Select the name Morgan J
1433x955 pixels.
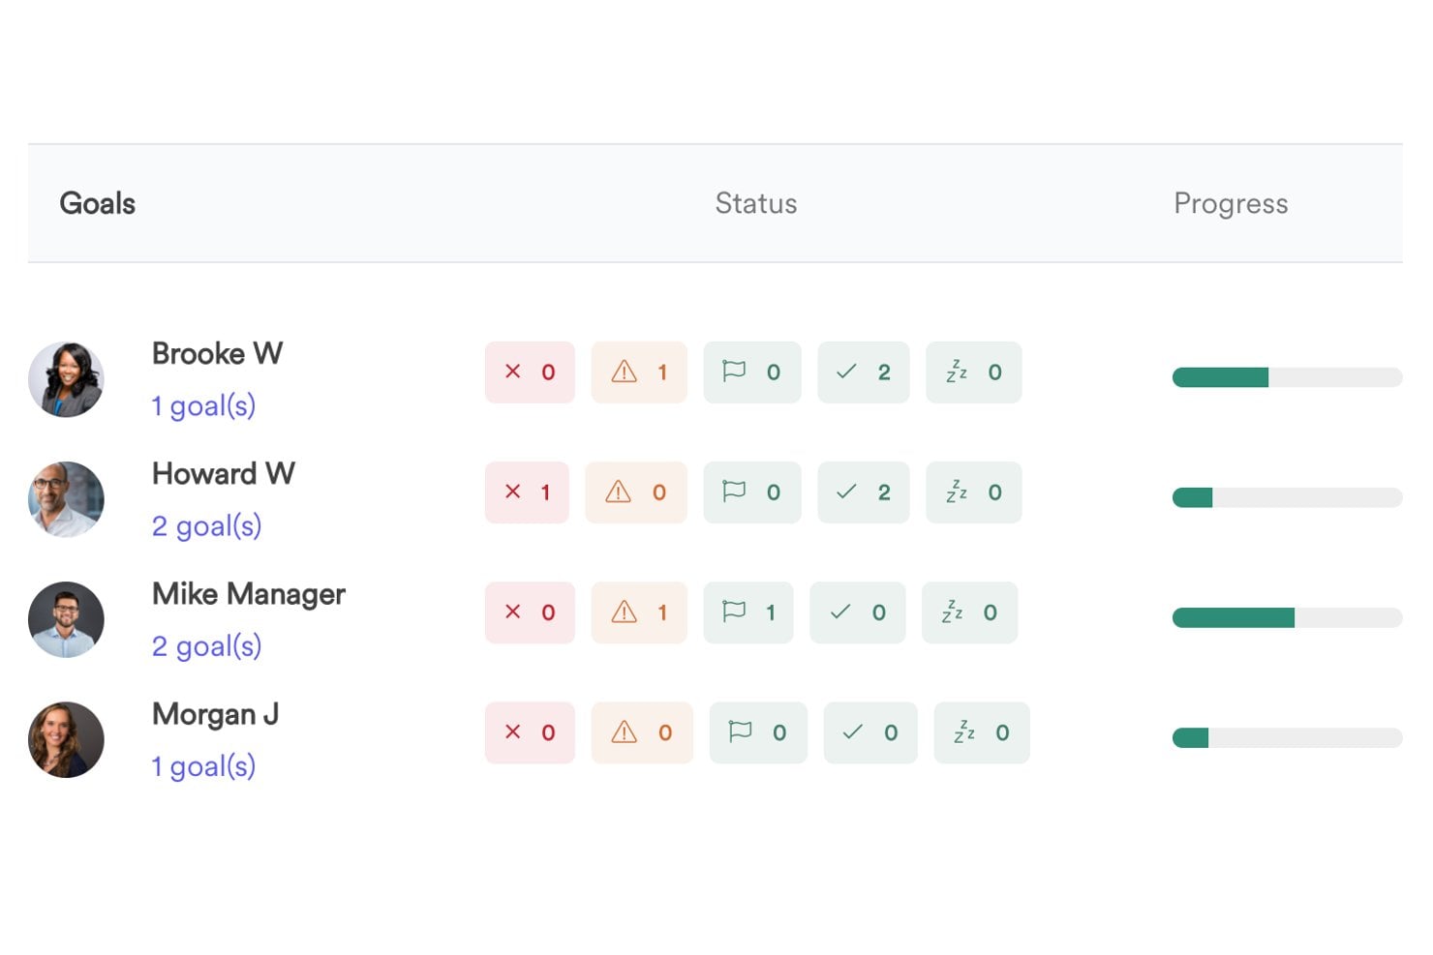point(215,714)
